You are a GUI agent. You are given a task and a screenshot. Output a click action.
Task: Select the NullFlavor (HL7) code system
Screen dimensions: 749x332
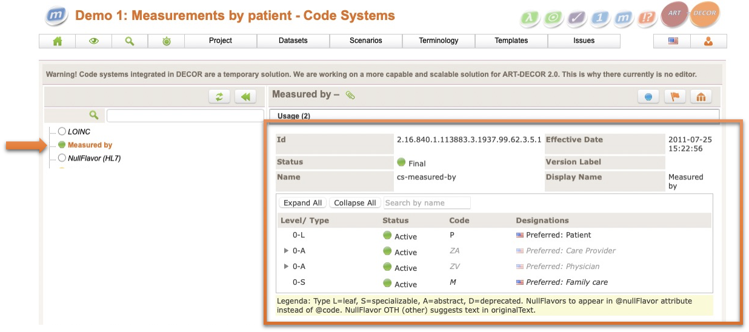tap(94, 158)
